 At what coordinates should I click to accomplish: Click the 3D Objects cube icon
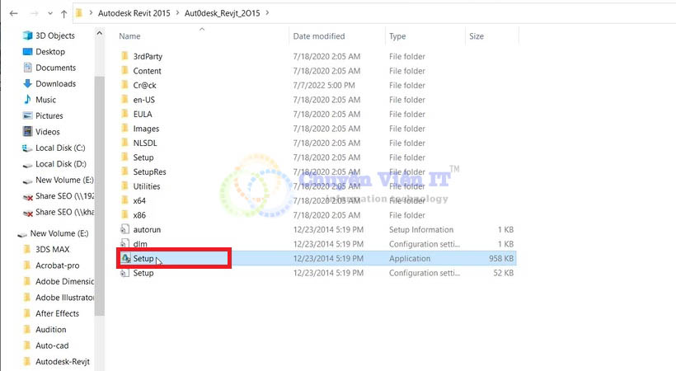click(27, 35)
